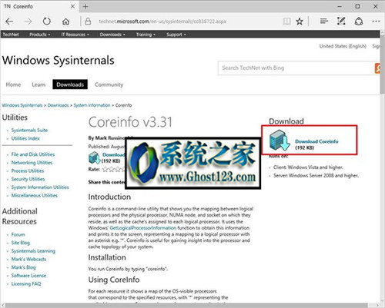Select the Home tab
The image size is (385, 308).
coord(13,84)
